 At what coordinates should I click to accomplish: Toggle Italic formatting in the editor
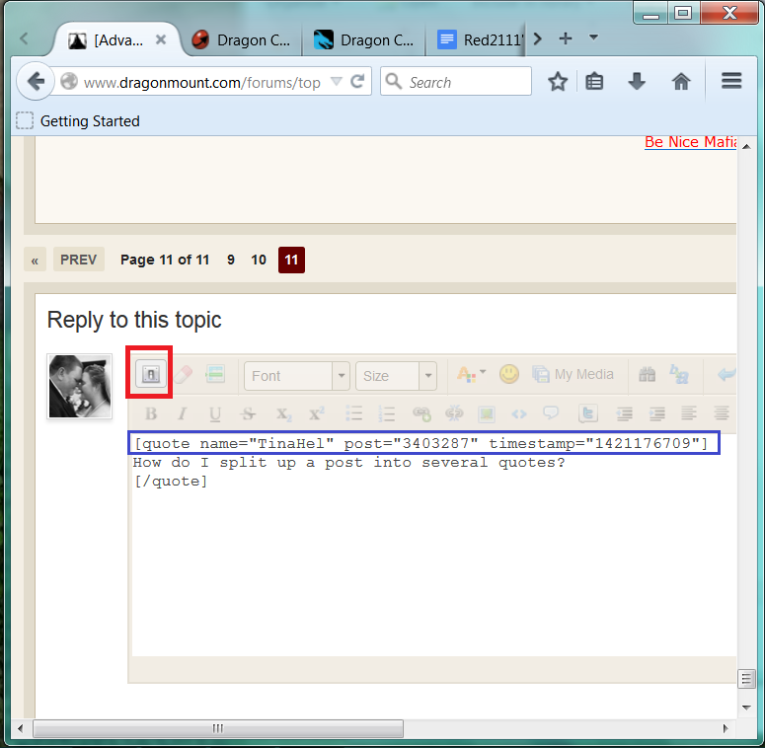[182, 413]
